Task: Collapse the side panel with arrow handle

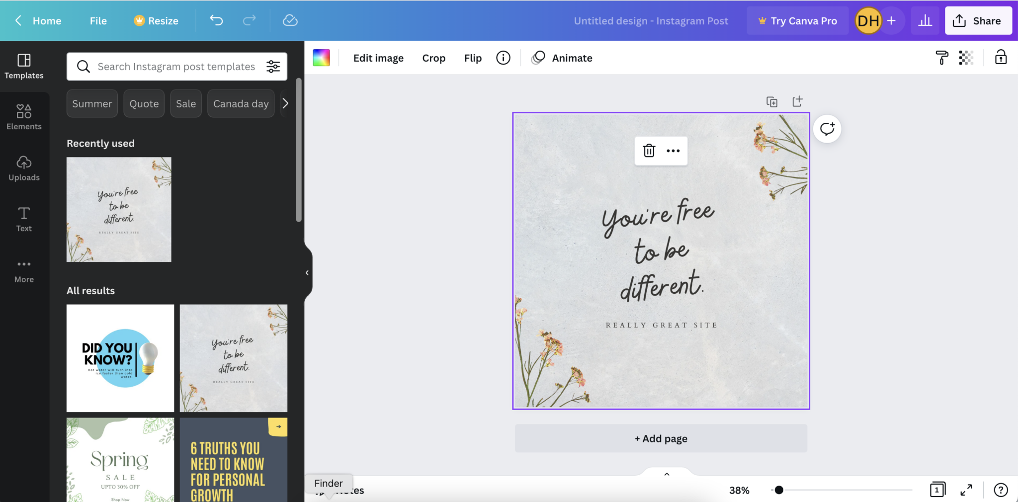Action: pyautogui.click(x=307, y=272)
